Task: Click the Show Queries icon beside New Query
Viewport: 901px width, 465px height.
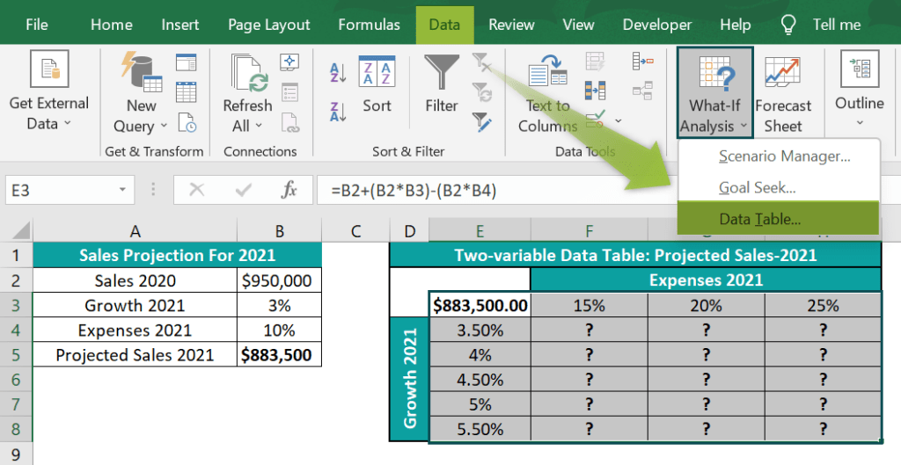Action: (x=187, y=62)
